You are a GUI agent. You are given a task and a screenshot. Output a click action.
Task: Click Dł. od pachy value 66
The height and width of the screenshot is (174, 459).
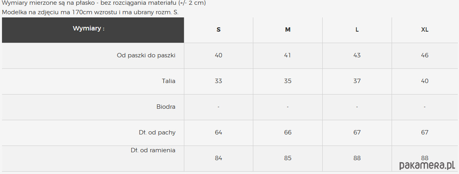288,132
